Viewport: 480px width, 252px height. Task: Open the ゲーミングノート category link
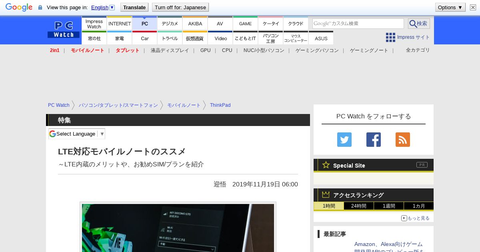point(369,50)
